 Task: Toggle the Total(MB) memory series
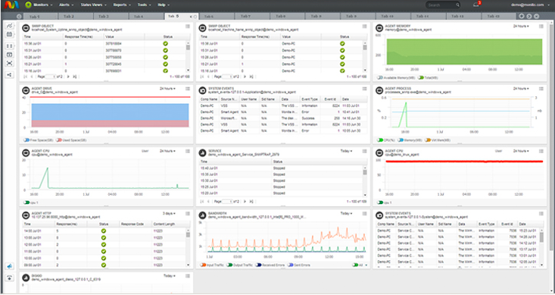point(420,77)
